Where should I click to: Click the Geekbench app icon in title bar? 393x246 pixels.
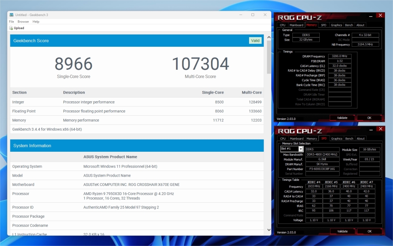point(12,15)
